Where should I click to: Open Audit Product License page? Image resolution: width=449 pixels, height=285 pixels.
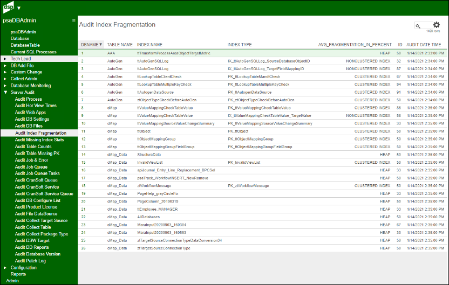pyautogui.click(x=36, y=207)
